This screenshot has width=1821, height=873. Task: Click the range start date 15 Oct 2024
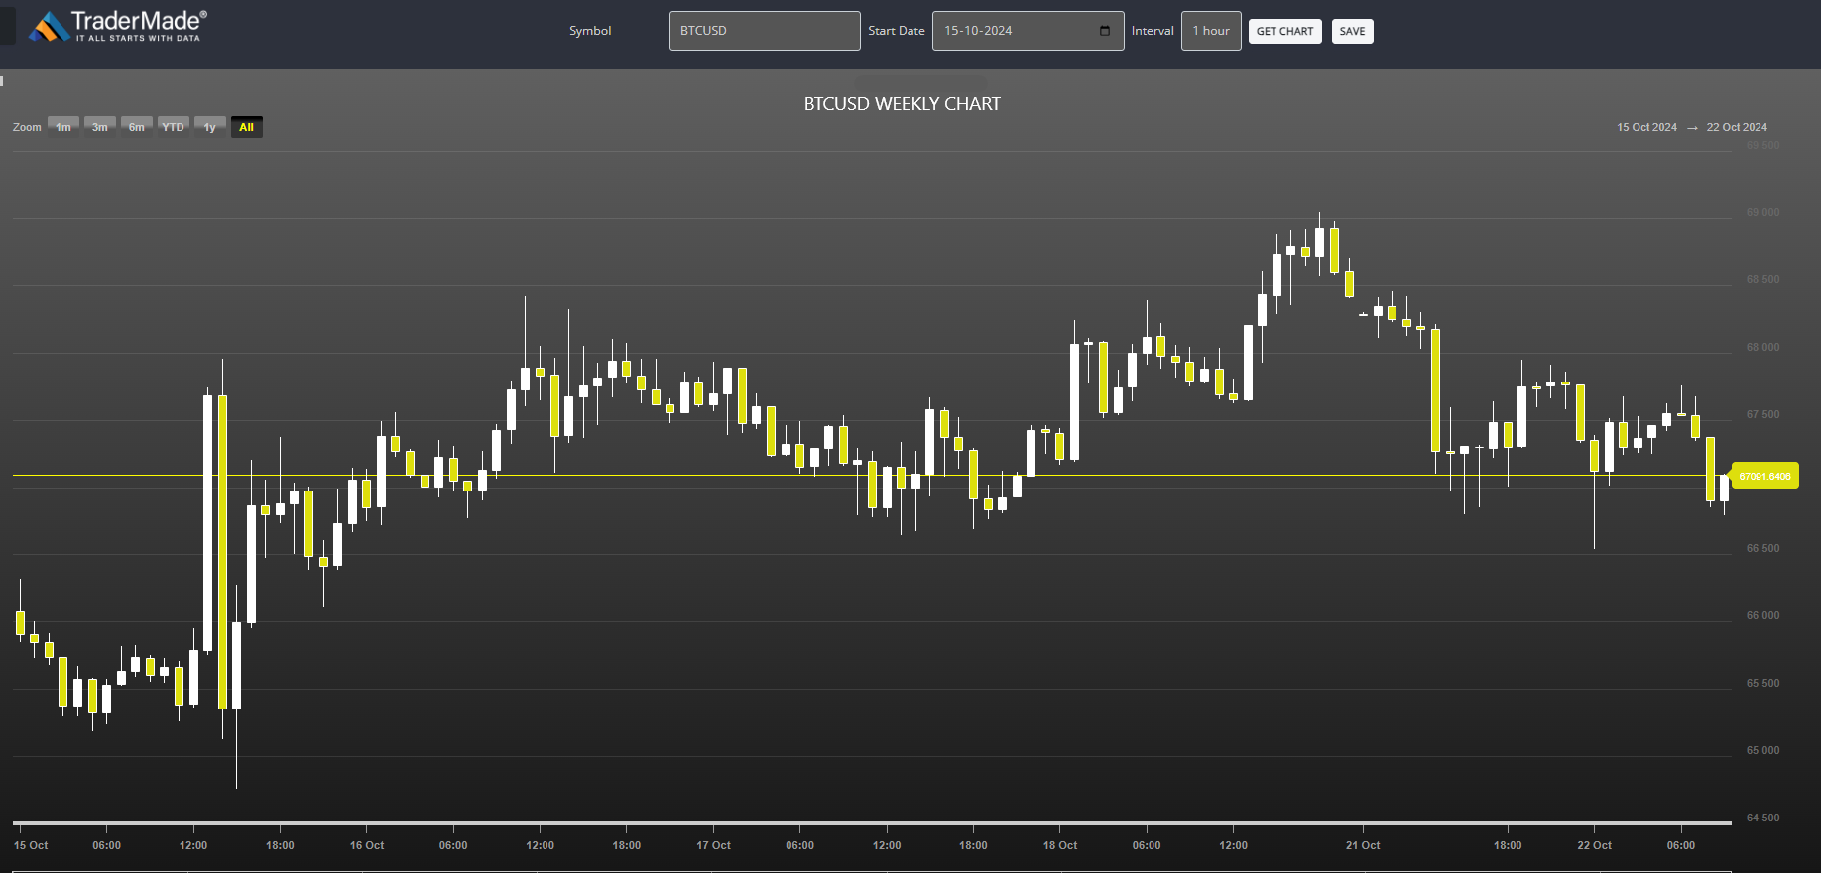coord(1646,127)
